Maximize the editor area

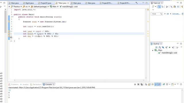[147, 3]
